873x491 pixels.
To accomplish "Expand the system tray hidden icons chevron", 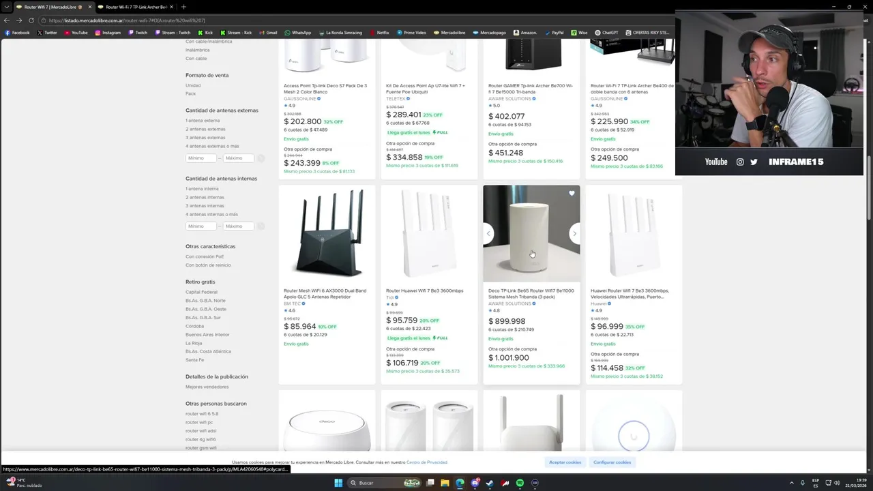I will point(791,483).
